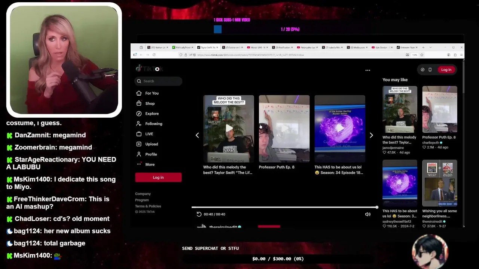Click thereiruinedit author name below player
The image size is (479, 269).
(223, 227)
